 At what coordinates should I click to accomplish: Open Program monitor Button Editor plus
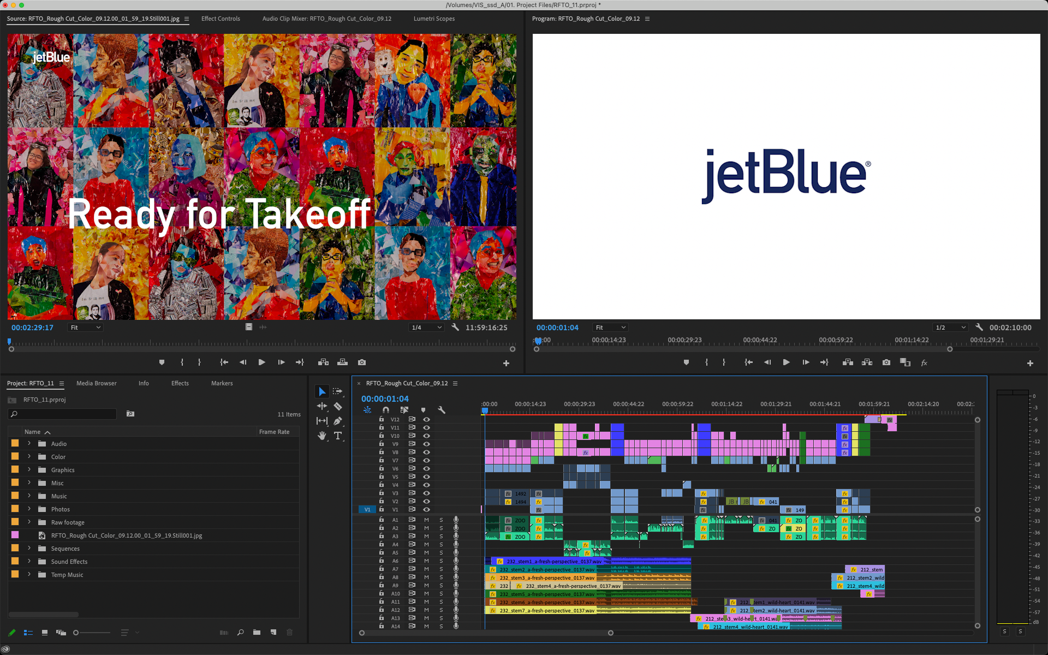click(1030, 363)
